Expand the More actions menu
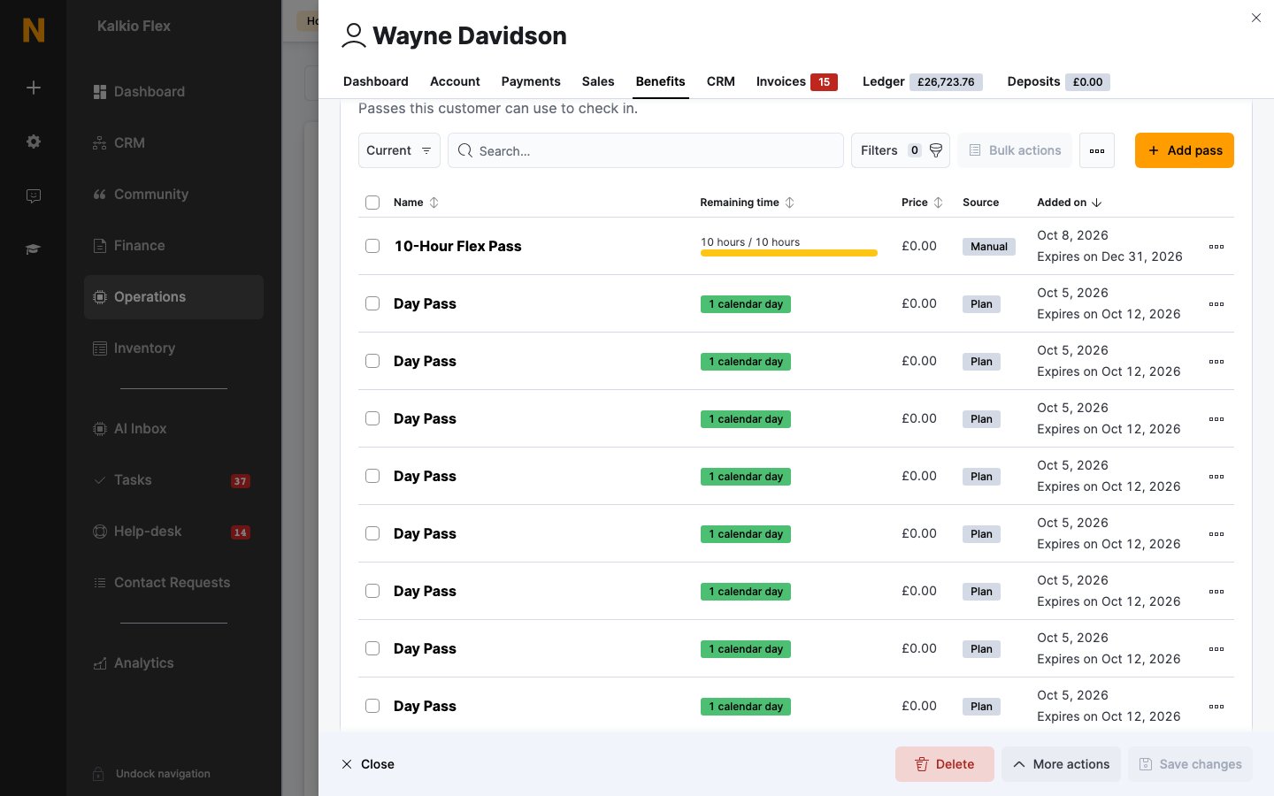This screenshot has height=796, width=1274. point(1062,764)
